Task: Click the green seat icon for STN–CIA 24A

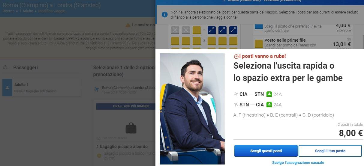Action: [269, 105]
